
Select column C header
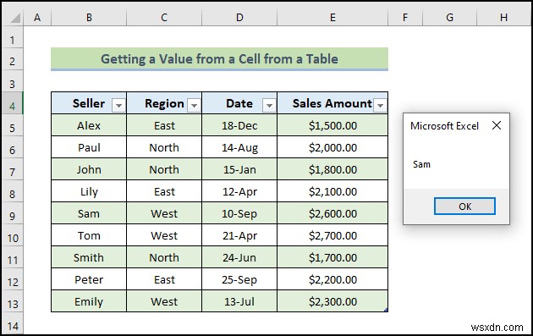tap(164, 17)
